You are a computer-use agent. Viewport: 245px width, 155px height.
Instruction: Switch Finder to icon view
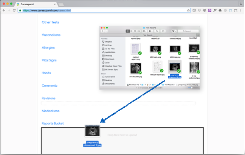point(127,31)
